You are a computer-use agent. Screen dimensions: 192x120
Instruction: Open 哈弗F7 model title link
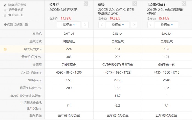coord(54,5)
